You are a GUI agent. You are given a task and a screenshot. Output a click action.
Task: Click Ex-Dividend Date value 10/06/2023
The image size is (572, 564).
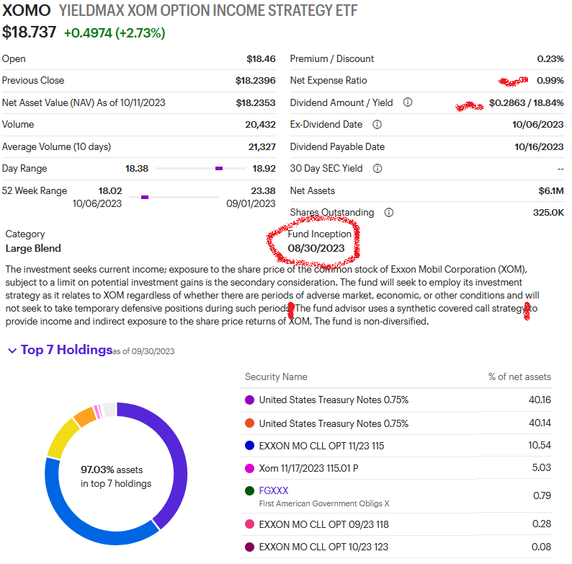[538, 125]
